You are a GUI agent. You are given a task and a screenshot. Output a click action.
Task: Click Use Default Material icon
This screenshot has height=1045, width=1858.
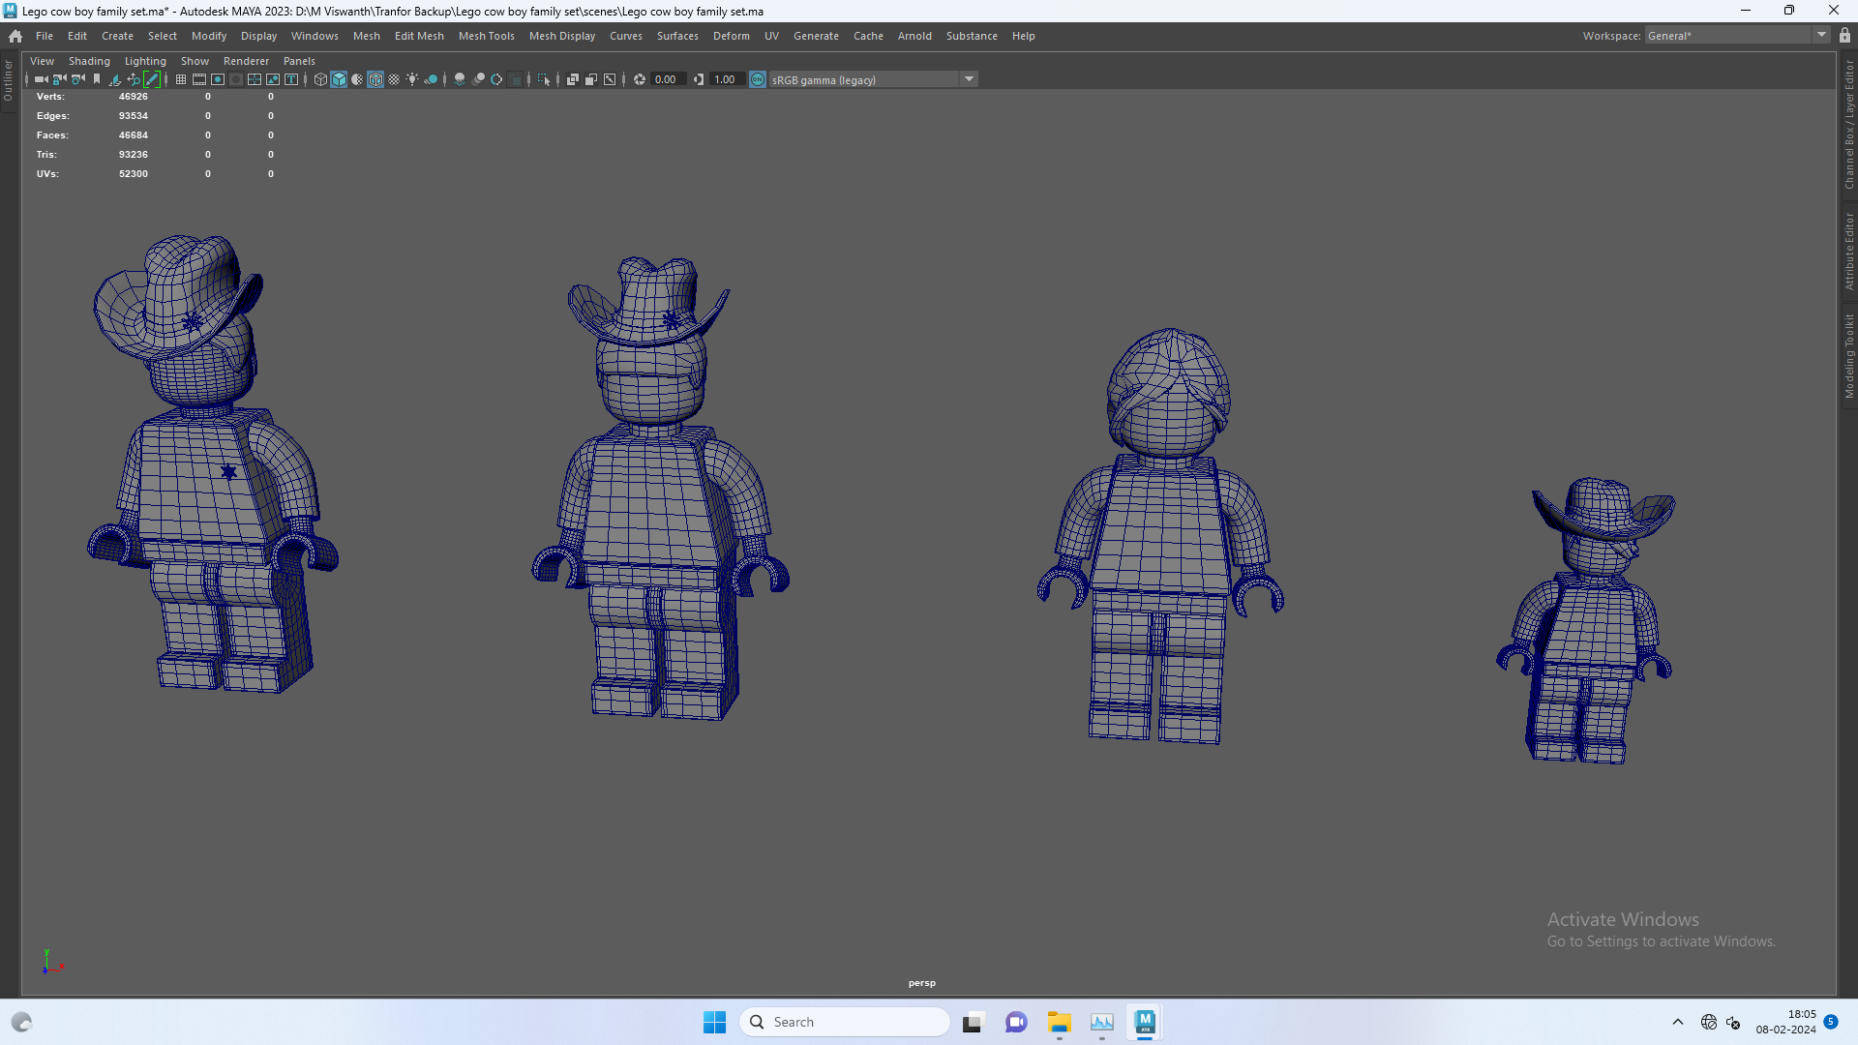click(x=357, y=79)
